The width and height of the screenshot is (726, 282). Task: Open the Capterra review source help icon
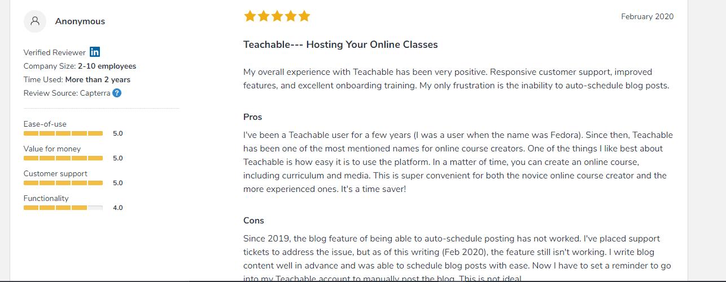(117, 93)
